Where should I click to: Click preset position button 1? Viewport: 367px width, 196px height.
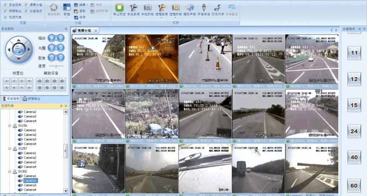(7, 81)
